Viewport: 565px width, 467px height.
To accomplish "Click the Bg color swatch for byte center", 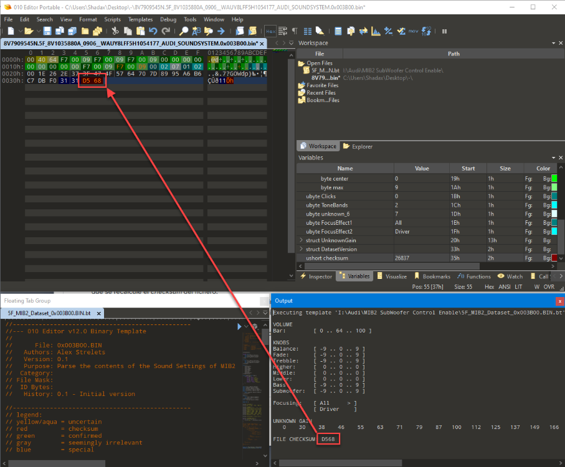I will point(554,179).
